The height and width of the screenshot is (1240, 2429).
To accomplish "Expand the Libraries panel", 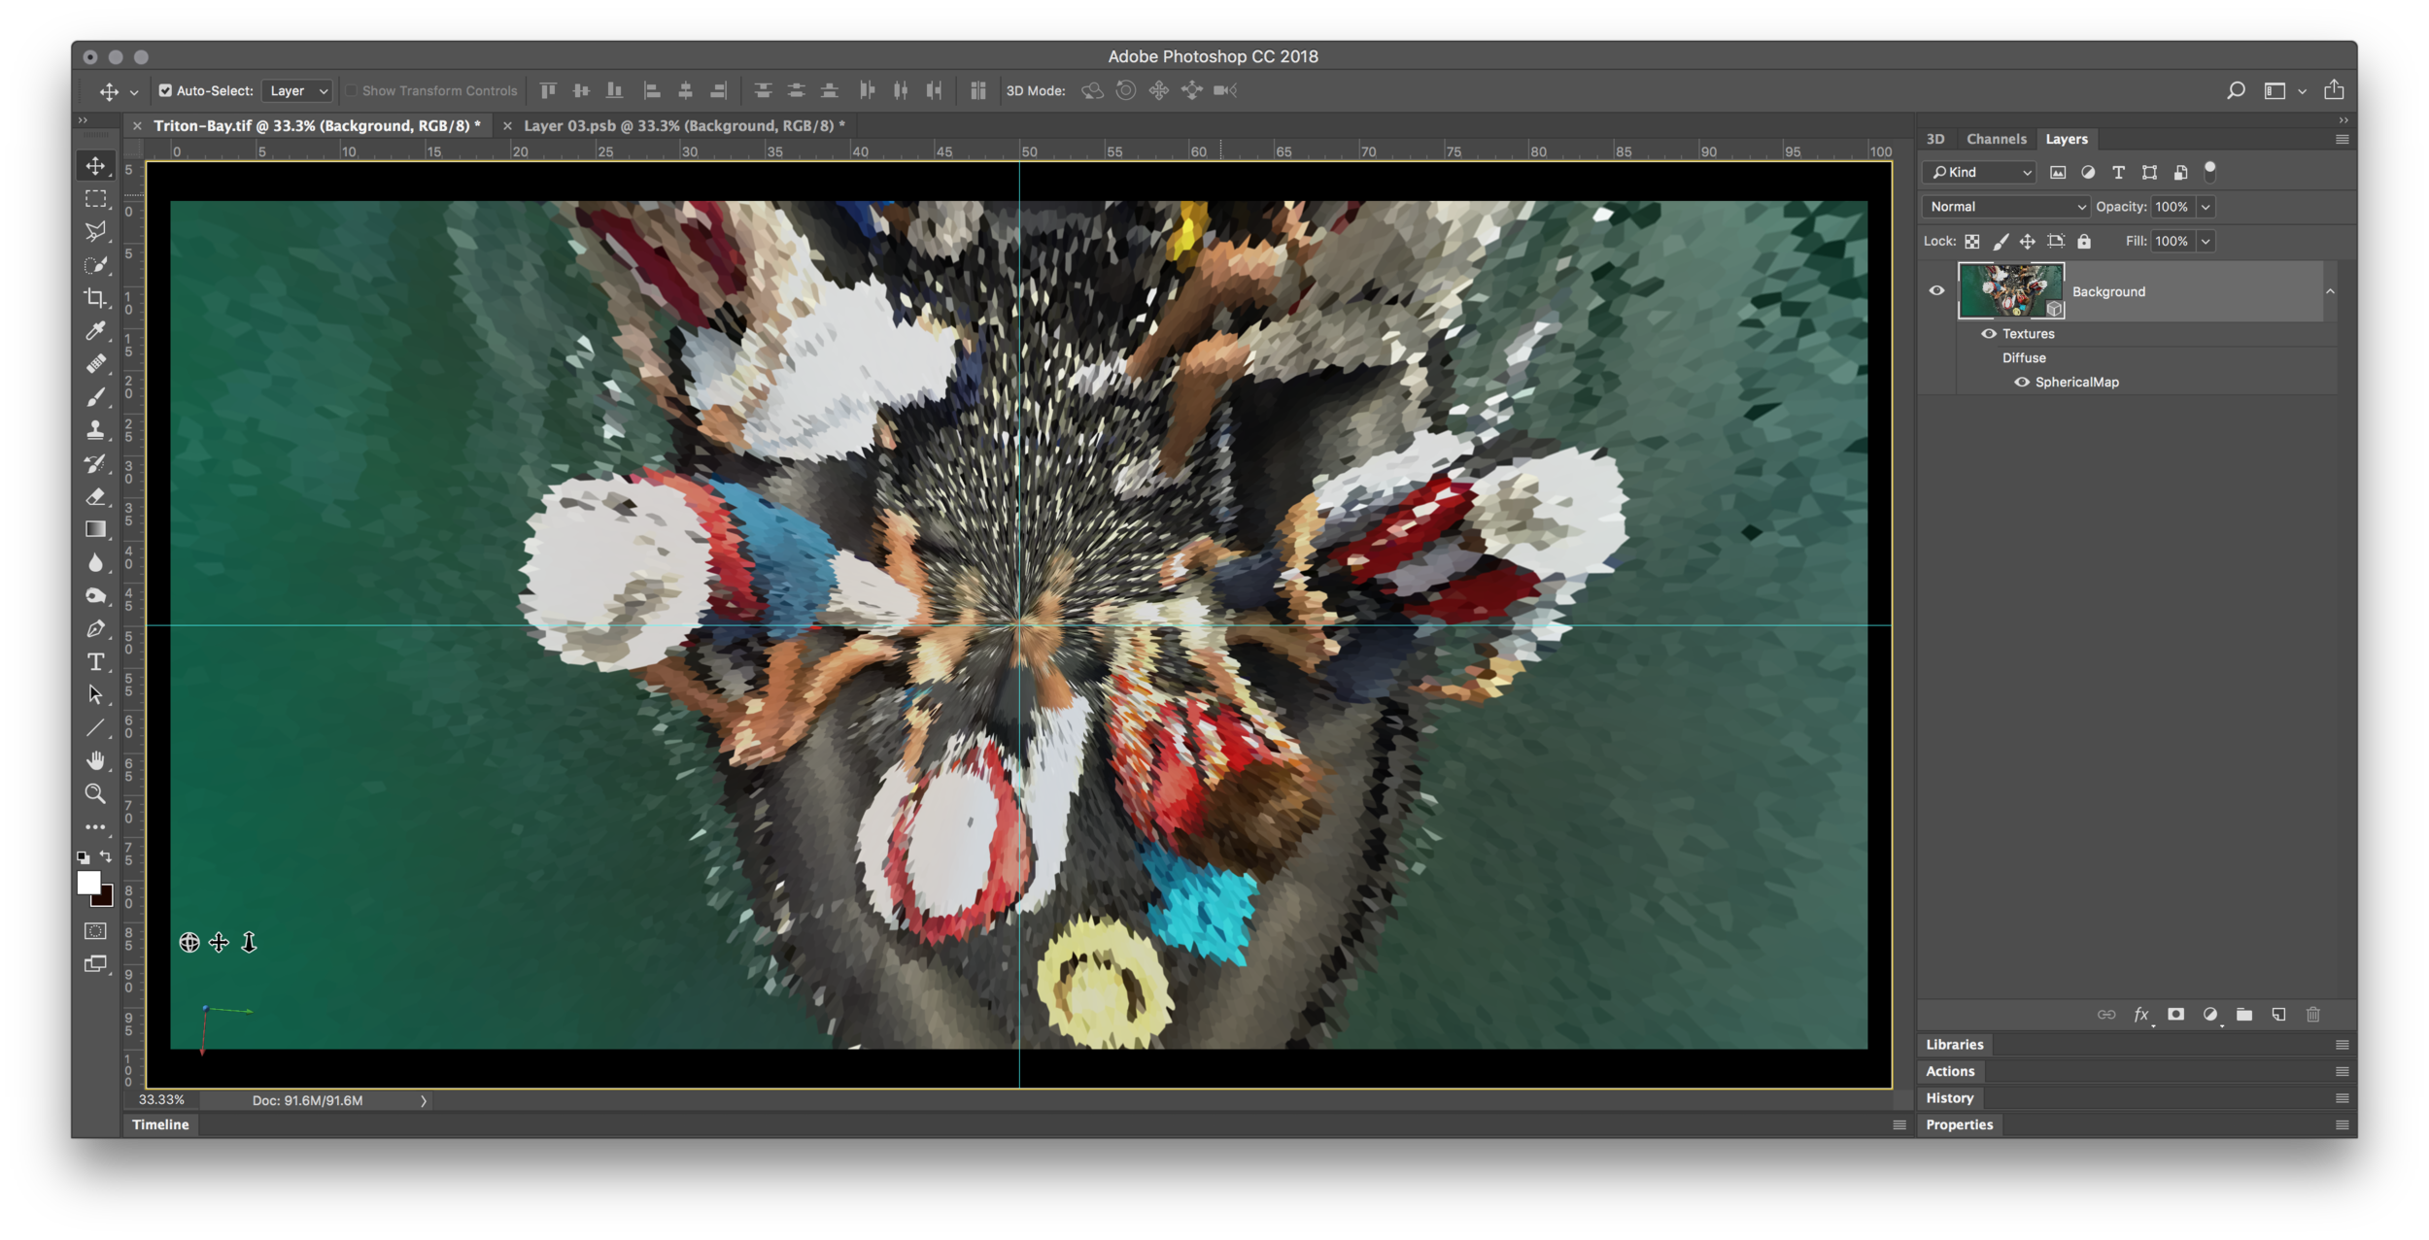I will click(x=1954, y=1045).
